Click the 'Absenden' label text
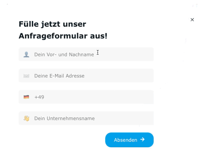 (126, 140)
